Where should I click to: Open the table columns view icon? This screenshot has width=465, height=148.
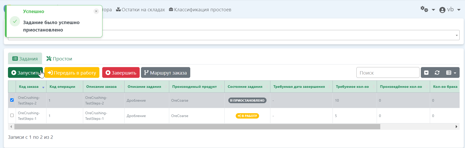tap(451, 73)
